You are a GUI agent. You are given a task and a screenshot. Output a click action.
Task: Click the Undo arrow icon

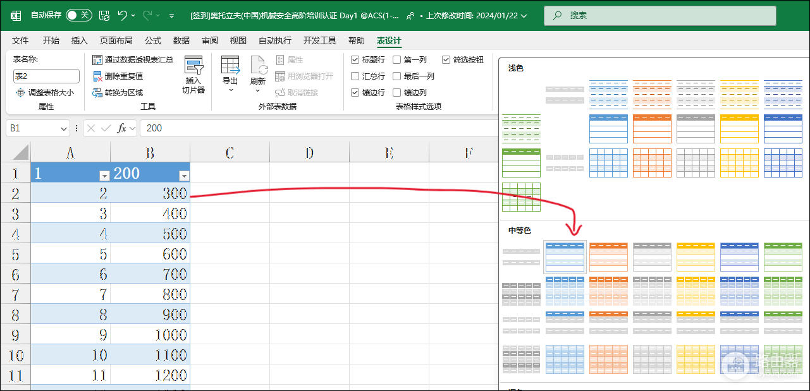click(123, 15)
